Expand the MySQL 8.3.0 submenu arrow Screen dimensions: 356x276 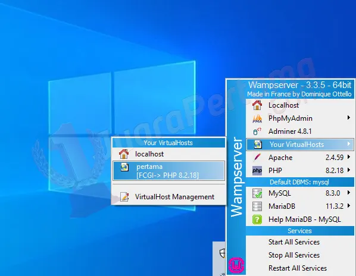(x=348, y=193)
